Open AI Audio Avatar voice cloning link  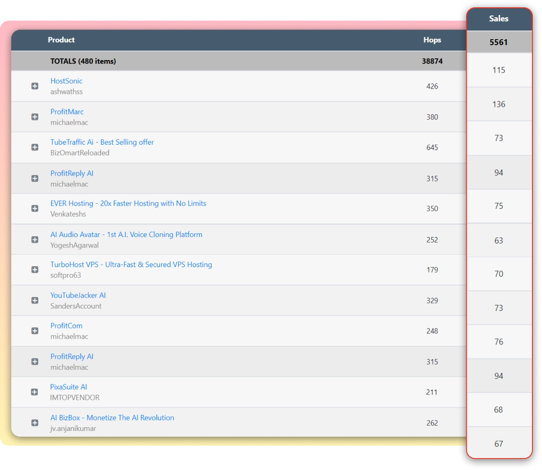click(126, 234)
